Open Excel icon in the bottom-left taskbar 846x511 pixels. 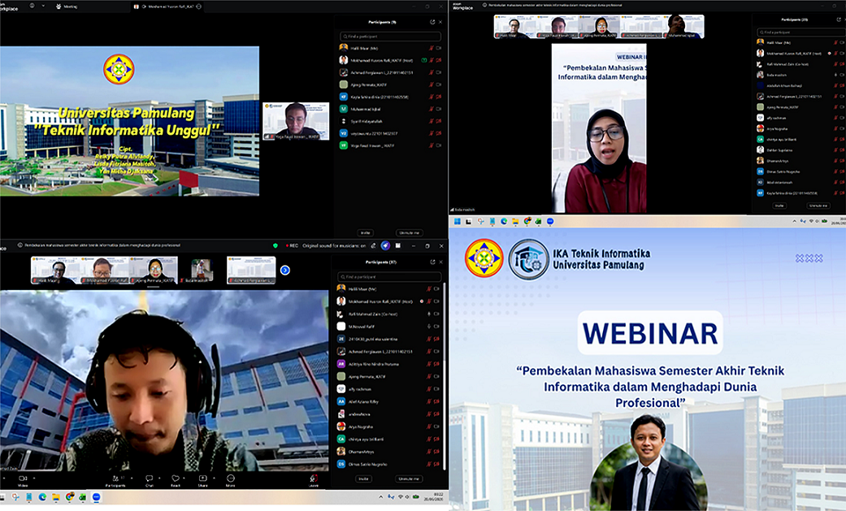[83, 497]
